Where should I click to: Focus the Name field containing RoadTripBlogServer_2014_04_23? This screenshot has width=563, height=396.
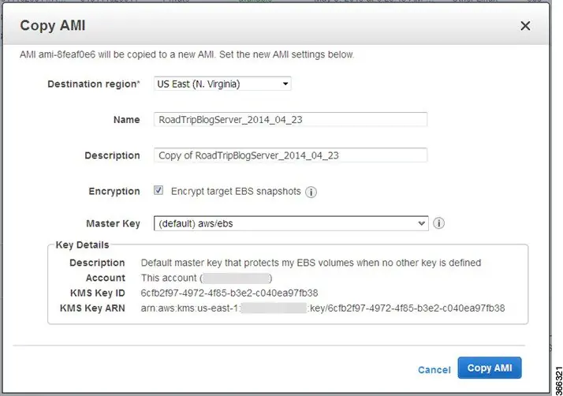290,120
